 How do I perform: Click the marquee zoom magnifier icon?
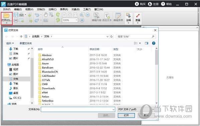click(x=82, y=15)
